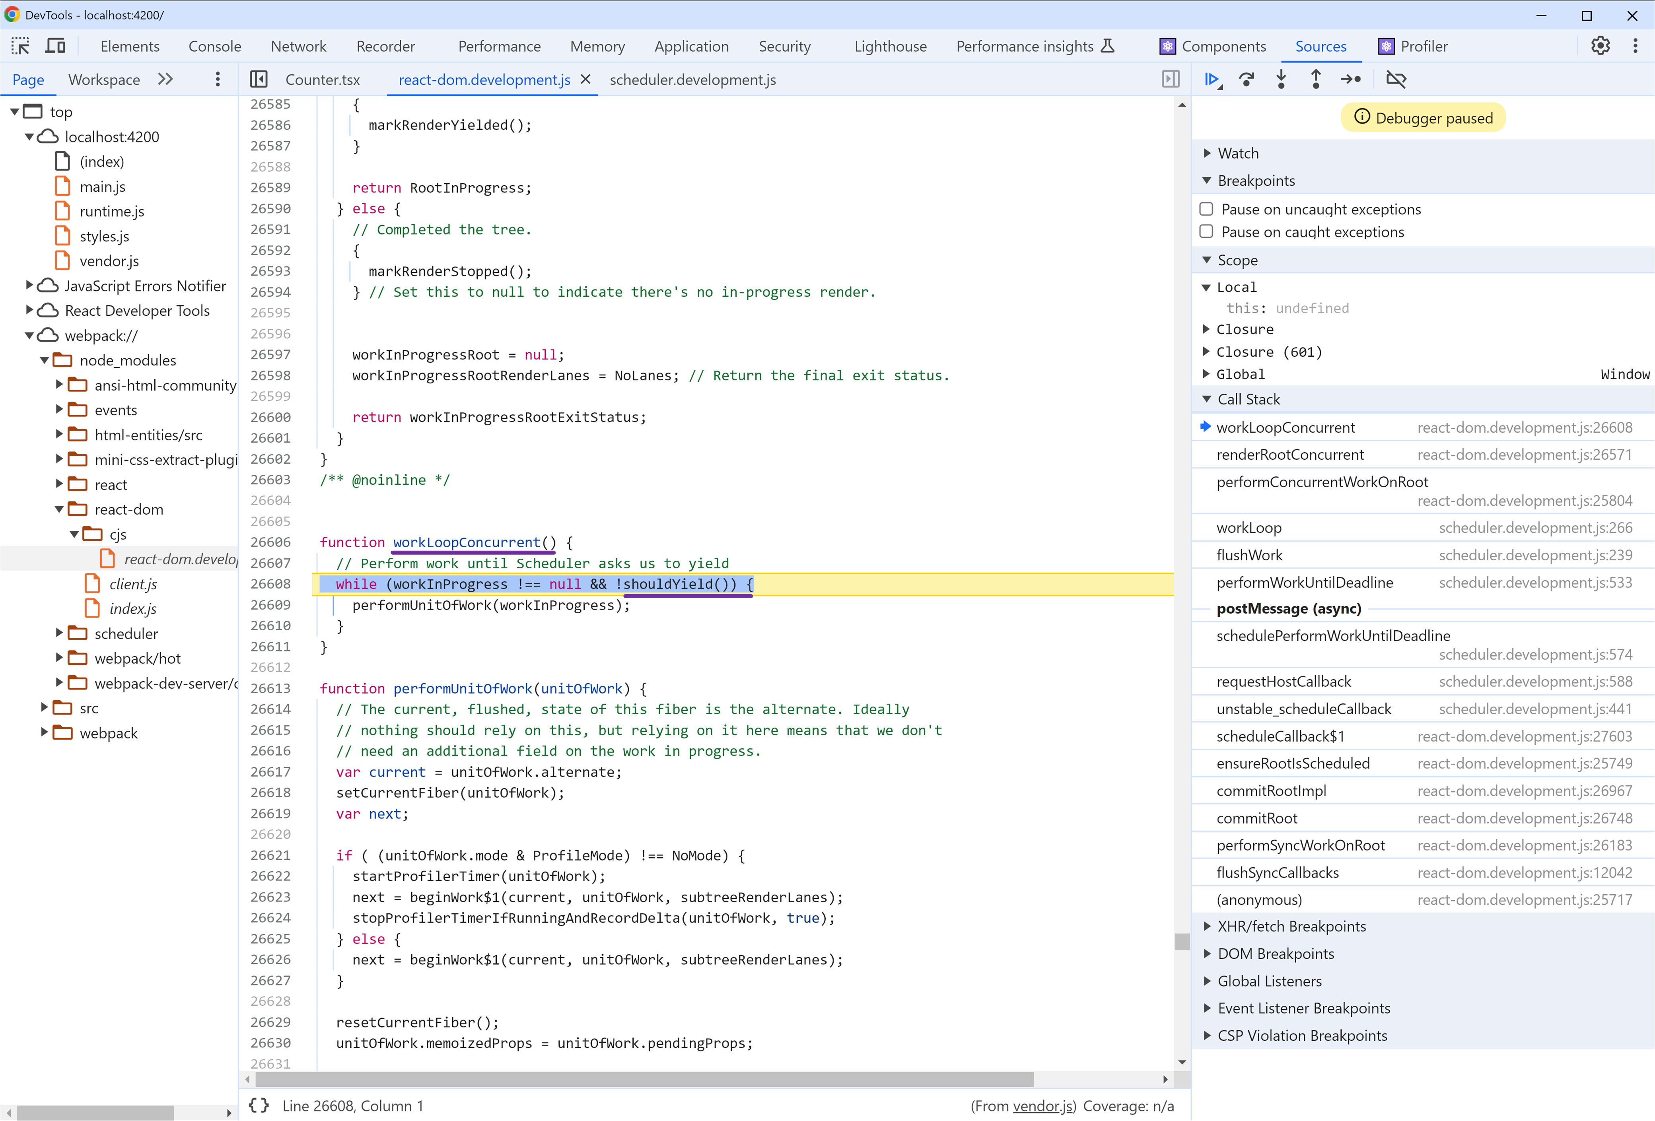
Task: Open the client.js file in cjs
Action: coord(133,584)
